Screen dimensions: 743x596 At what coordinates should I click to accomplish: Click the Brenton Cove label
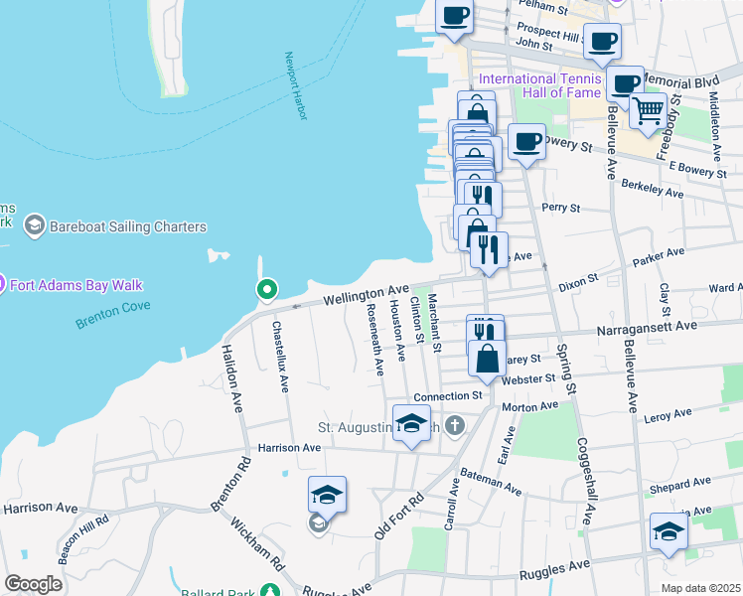tap(113, 315)
